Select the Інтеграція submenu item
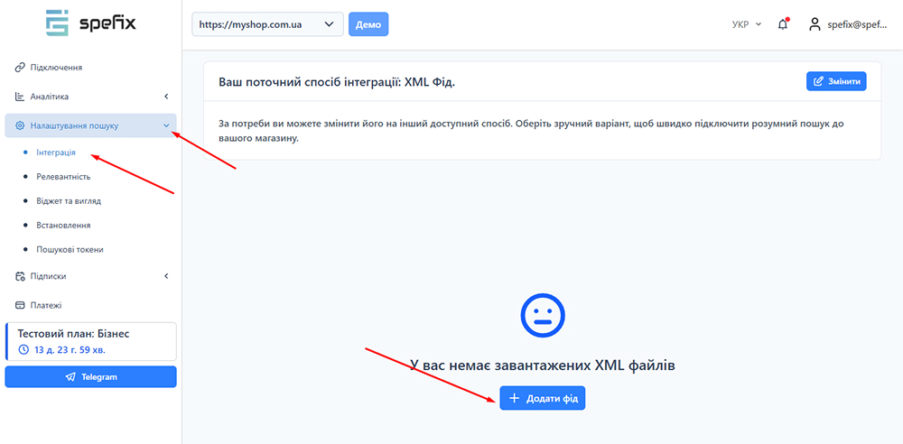Viewport: 903px width, 444px height. [56, 153]
